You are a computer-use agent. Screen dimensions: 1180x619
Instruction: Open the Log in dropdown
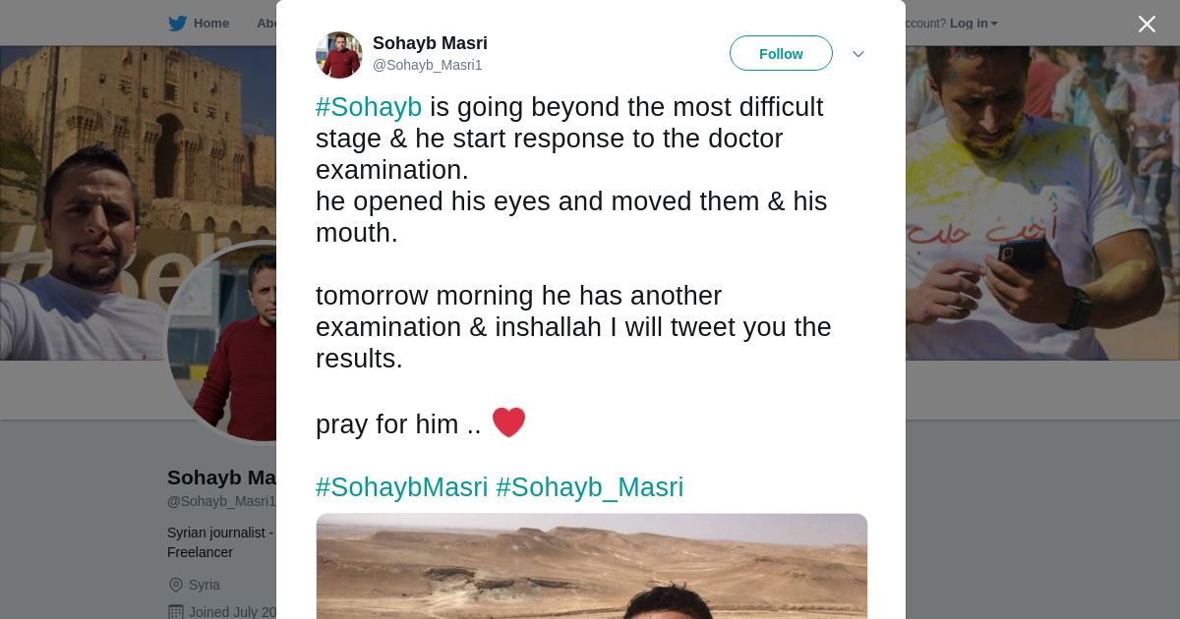click(973, 24)
